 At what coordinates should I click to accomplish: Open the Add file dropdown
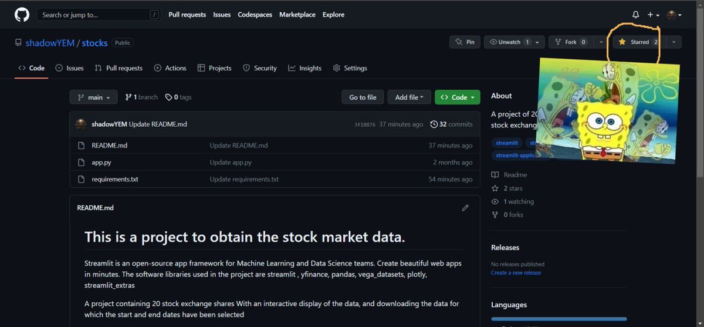(409, 97)
